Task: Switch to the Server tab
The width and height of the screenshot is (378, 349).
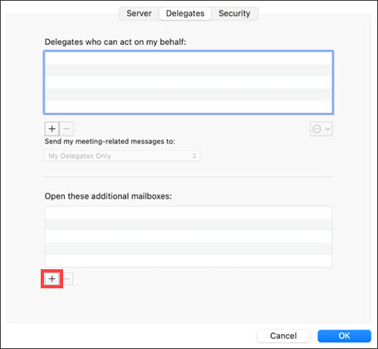Action: (139, 13)
